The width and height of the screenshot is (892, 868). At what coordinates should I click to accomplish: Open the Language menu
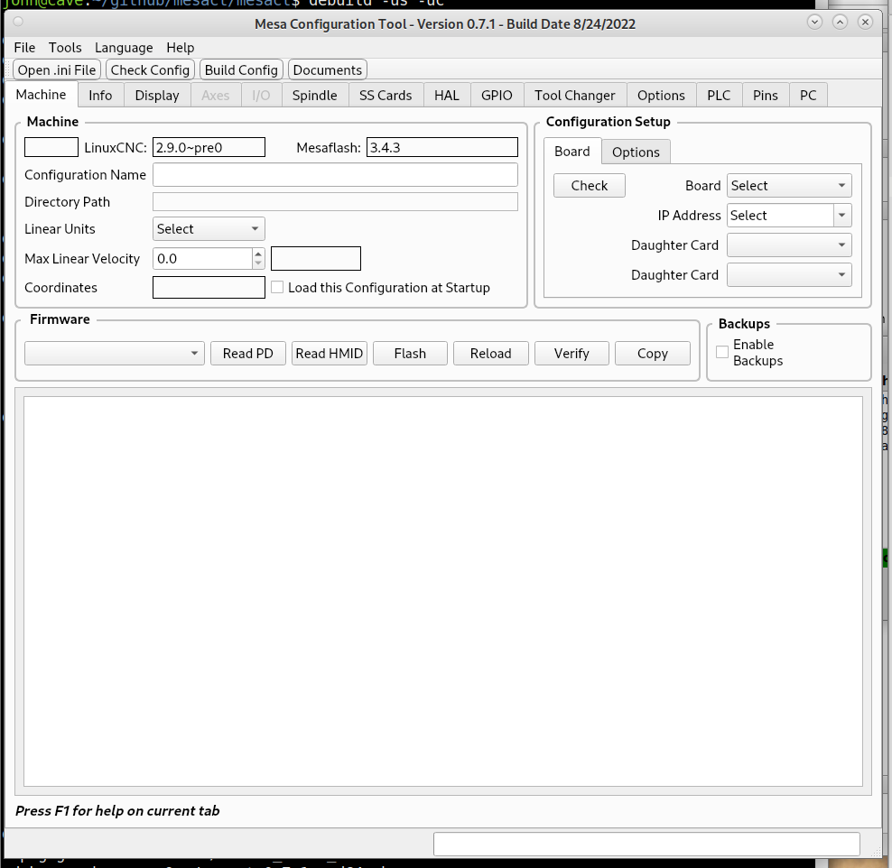pyautogui.click(x=124, y=47)
